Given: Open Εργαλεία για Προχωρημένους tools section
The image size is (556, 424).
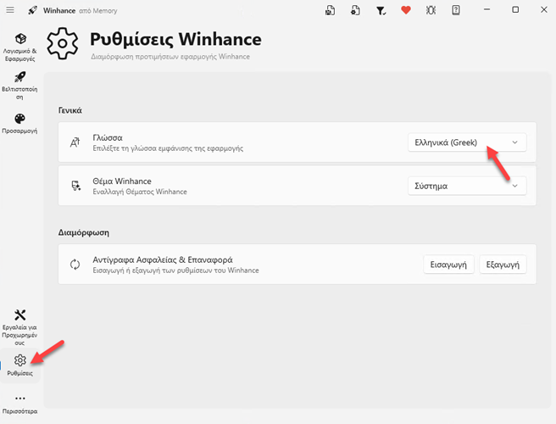Looking at the screenshot, I should coord(20,325).
